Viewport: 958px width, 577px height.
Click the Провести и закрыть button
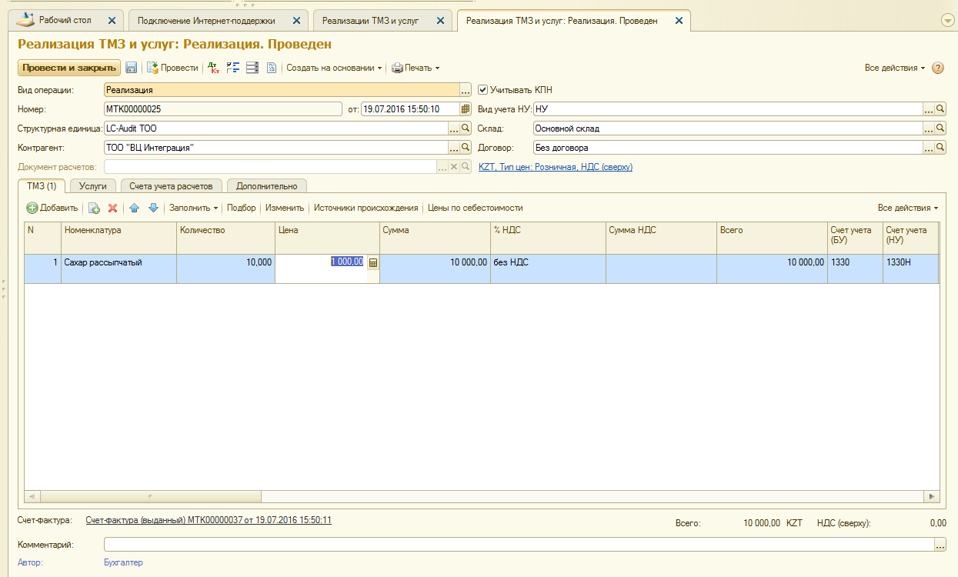[x=69, y=68]
